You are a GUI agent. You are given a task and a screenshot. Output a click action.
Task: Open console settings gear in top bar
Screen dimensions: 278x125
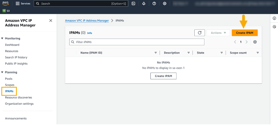[x=165, y=4]
